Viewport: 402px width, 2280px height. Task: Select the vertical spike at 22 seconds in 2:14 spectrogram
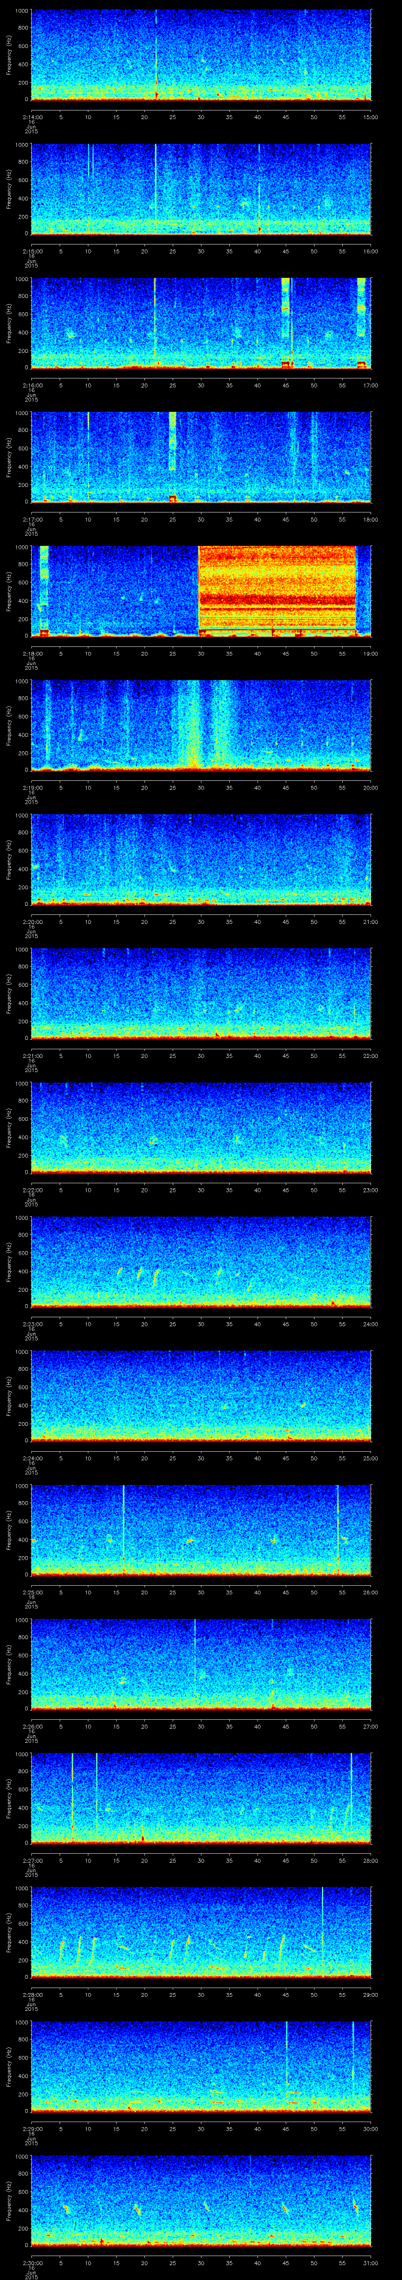coord(155,55)
